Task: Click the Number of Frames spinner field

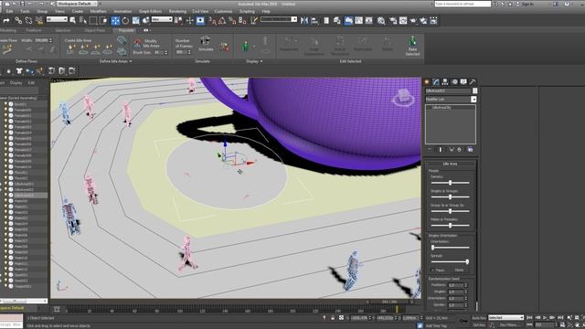Action: (x=180, y=52)
